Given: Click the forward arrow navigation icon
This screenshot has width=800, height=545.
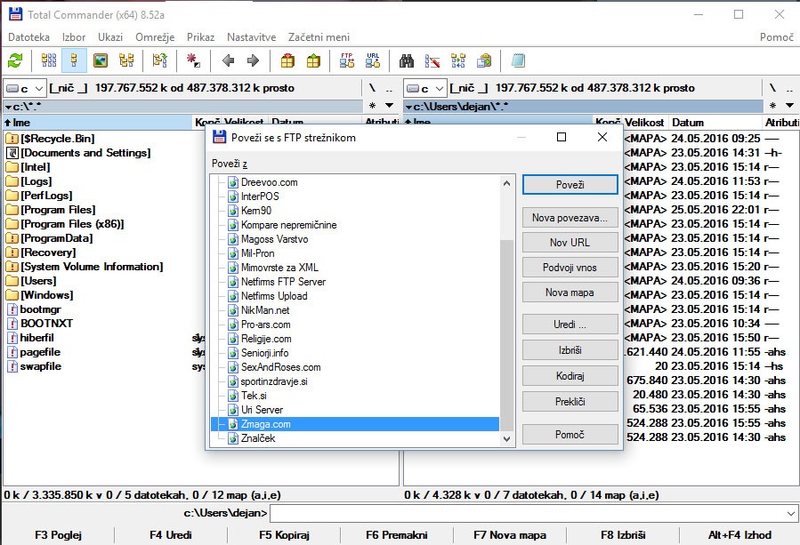Looking at the screenshot, I should (x=253, y=60).
